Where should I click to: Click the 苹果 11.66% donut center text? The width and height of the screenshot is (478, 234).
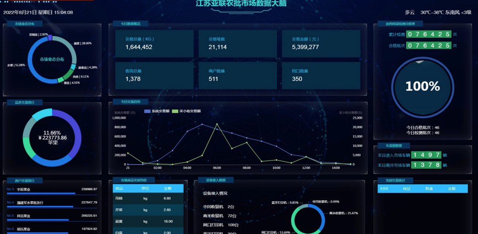click(53, 138)
